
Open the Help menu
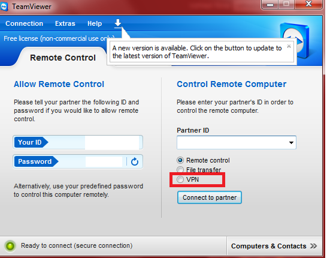click(x=95, y=23)
